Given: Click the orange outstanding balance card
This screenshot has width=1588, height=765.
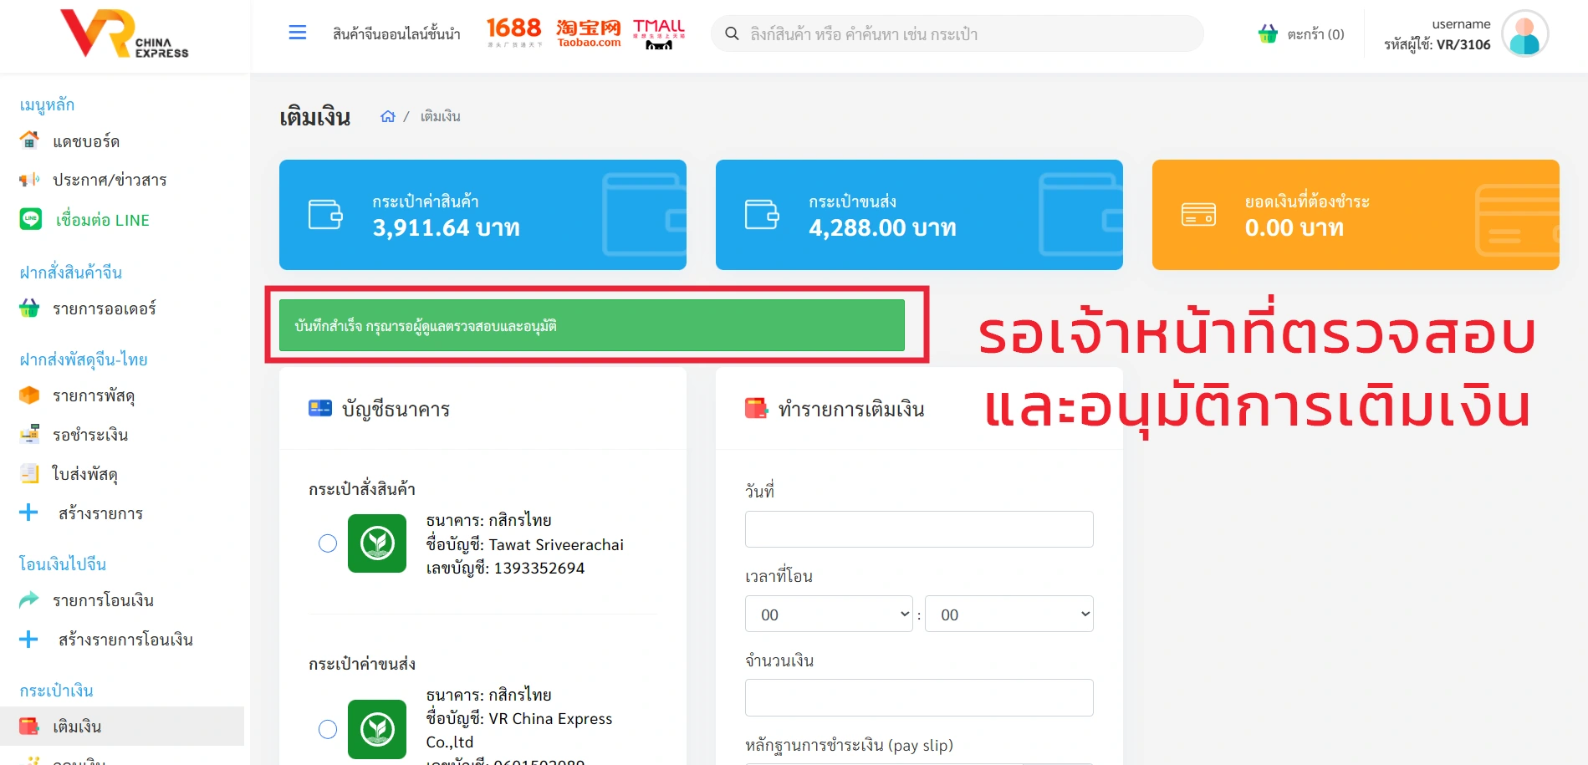Looking at the screenshot, I should [x=1355, y=215].
